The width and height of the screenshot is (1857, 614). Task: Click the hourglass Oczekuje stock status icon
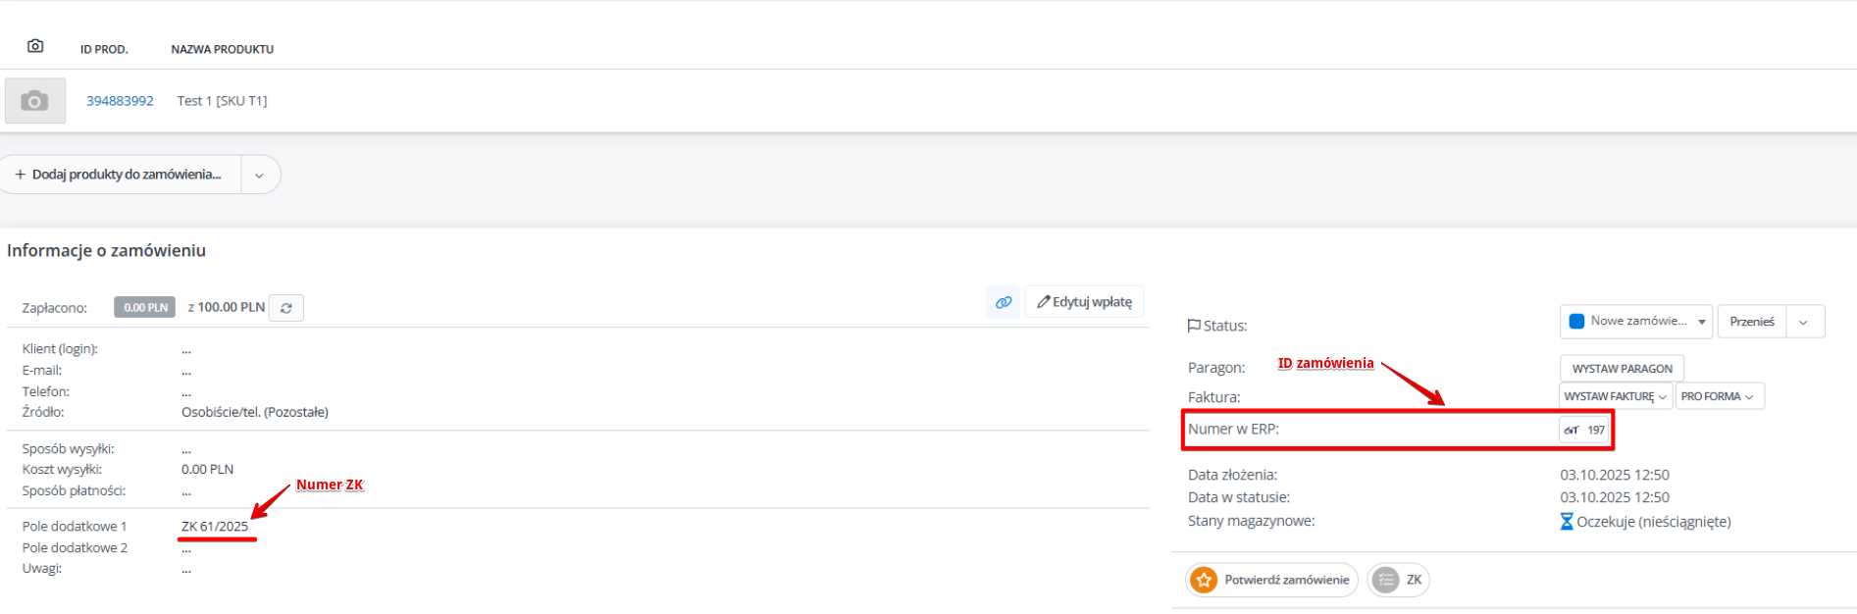pos(1567,522)
